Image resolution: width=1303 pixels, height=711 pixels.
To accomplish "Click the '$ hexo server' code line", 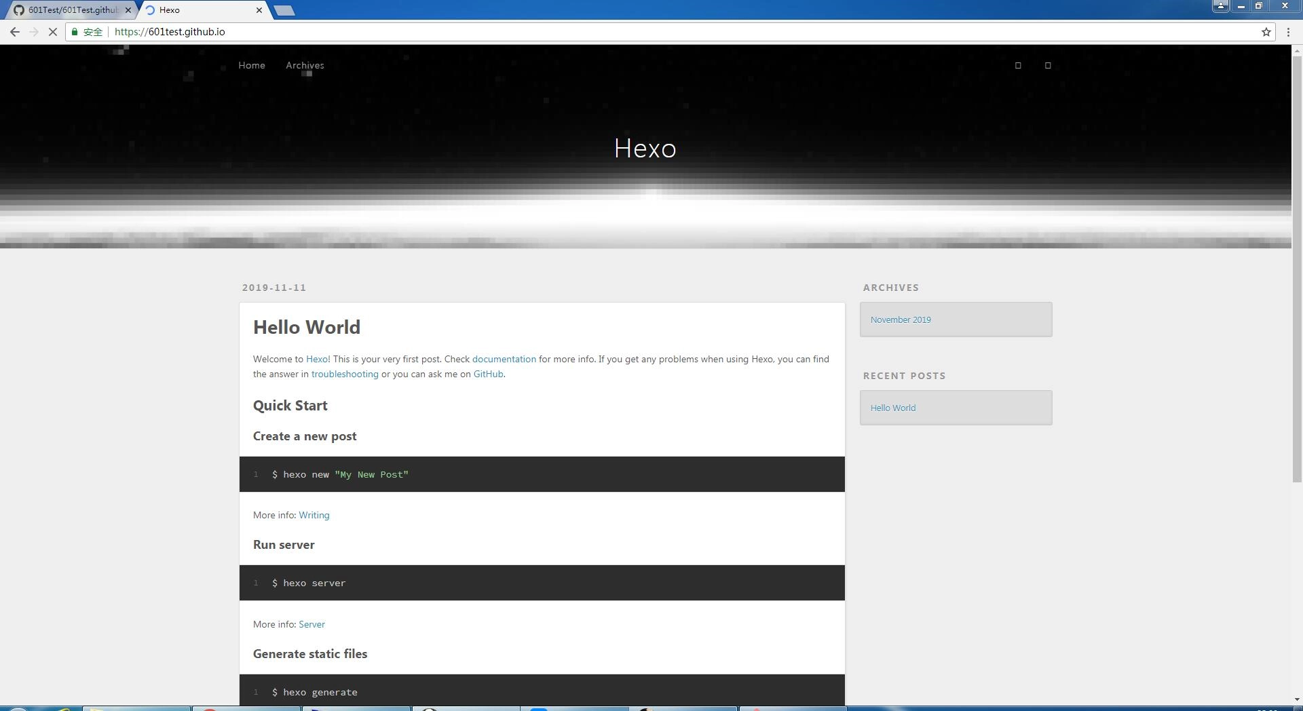I will click(x=309, y=583).
